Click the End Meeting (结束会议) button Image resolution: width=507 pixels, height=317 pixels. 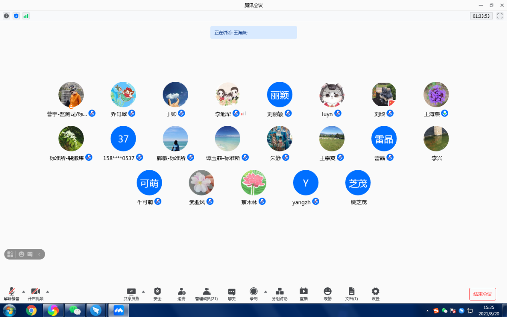click(483, 294)
